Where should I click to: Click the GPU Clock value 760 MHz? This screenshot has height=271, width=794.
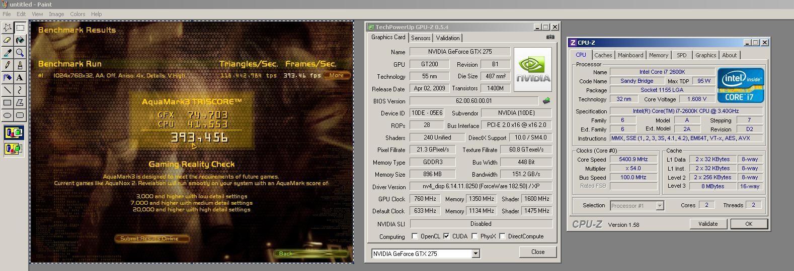coord(425,199)
